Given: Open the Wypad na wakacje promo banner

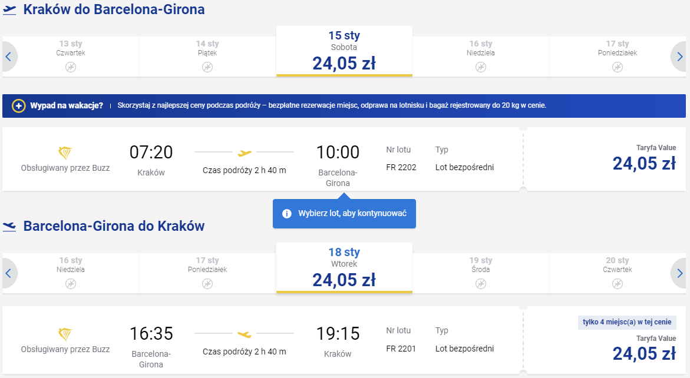Looking at the screenshot, I should pyautogui.click(x=344, y=106).
